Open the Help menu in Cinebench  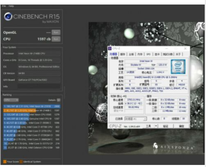(x=11, y=6)
